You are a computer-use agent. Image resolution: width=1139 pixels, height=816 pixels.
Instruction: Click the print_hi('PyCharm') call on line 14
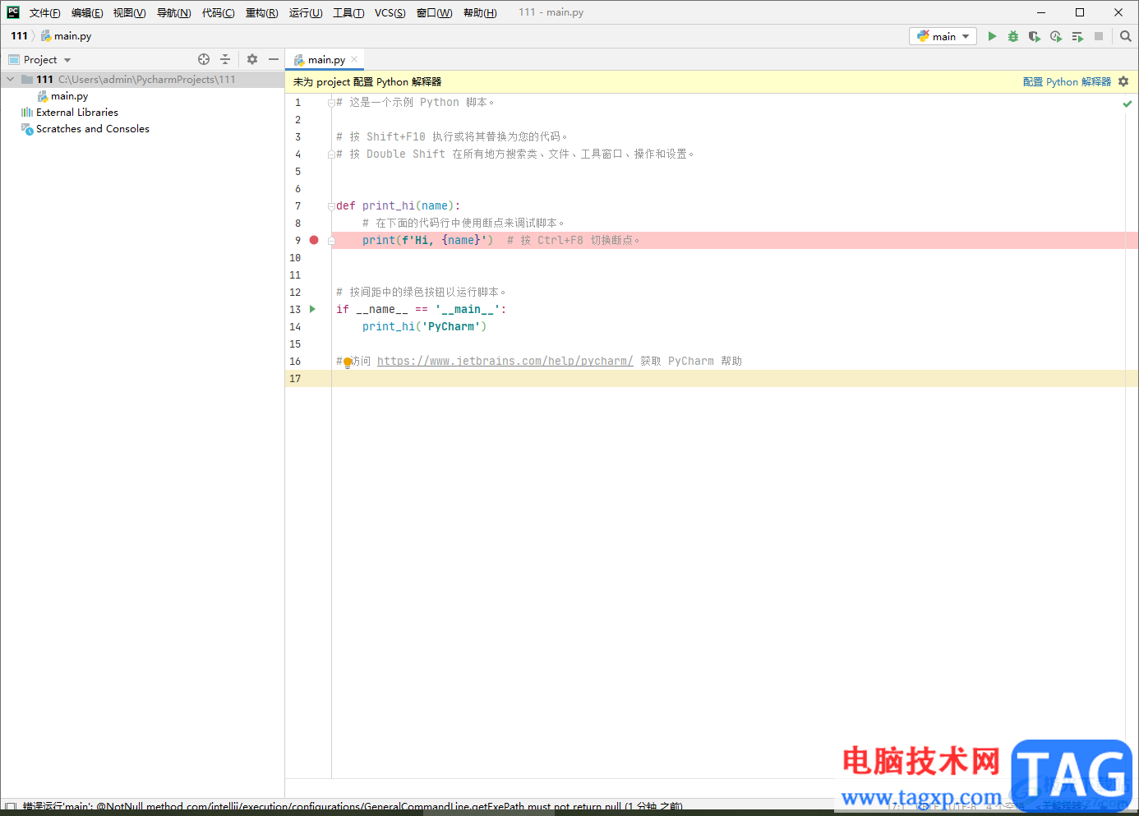click(425, 326)
